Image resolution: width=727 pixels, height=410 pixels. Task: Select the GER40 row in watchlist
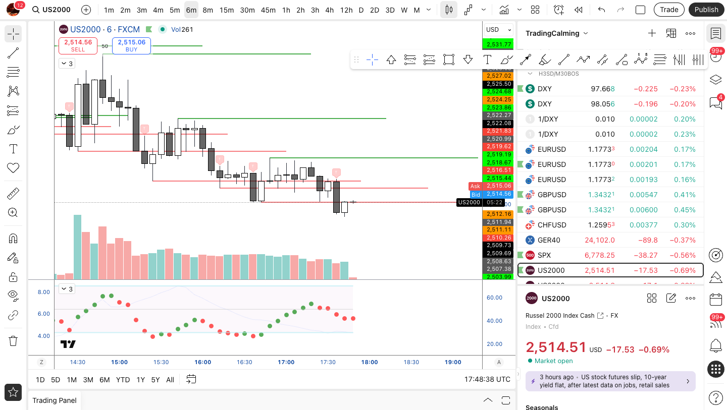point(610,240)
